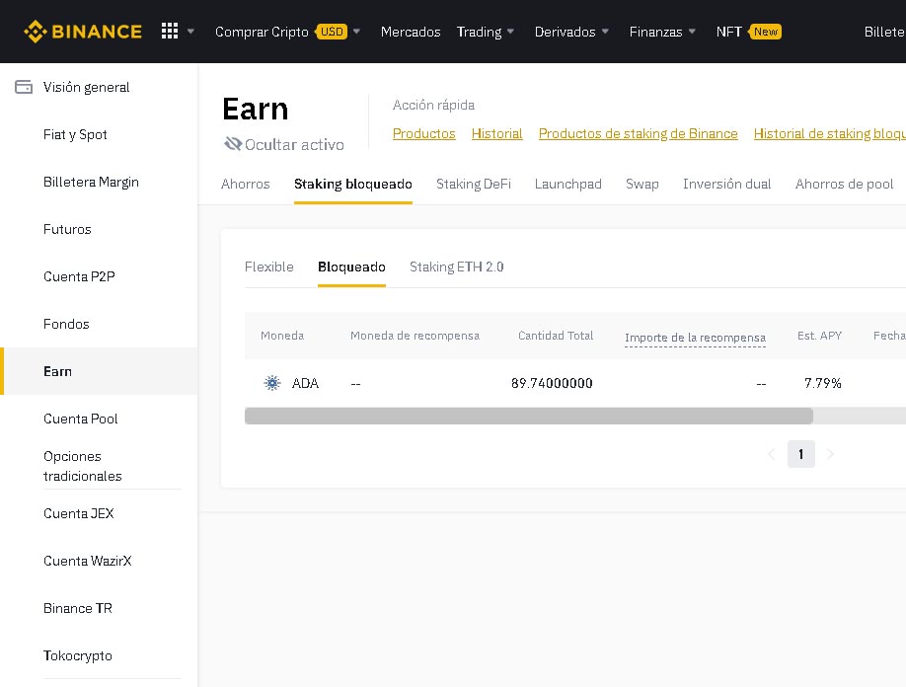Expand the apps grid dropdown arrow
The width and height of the screenshot is (906, 687).
coord(190,32)
